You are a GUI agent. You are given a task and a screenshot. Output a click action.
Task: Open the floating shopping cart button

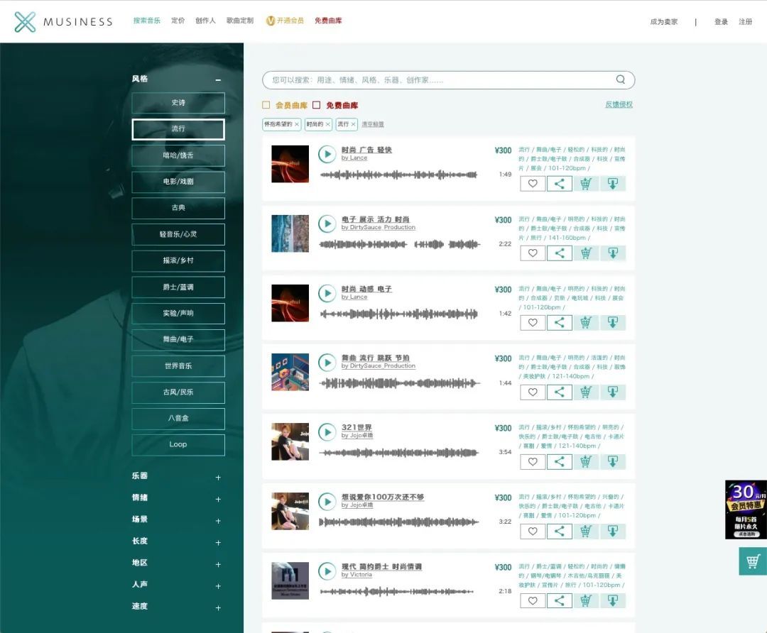click(753, 561)
